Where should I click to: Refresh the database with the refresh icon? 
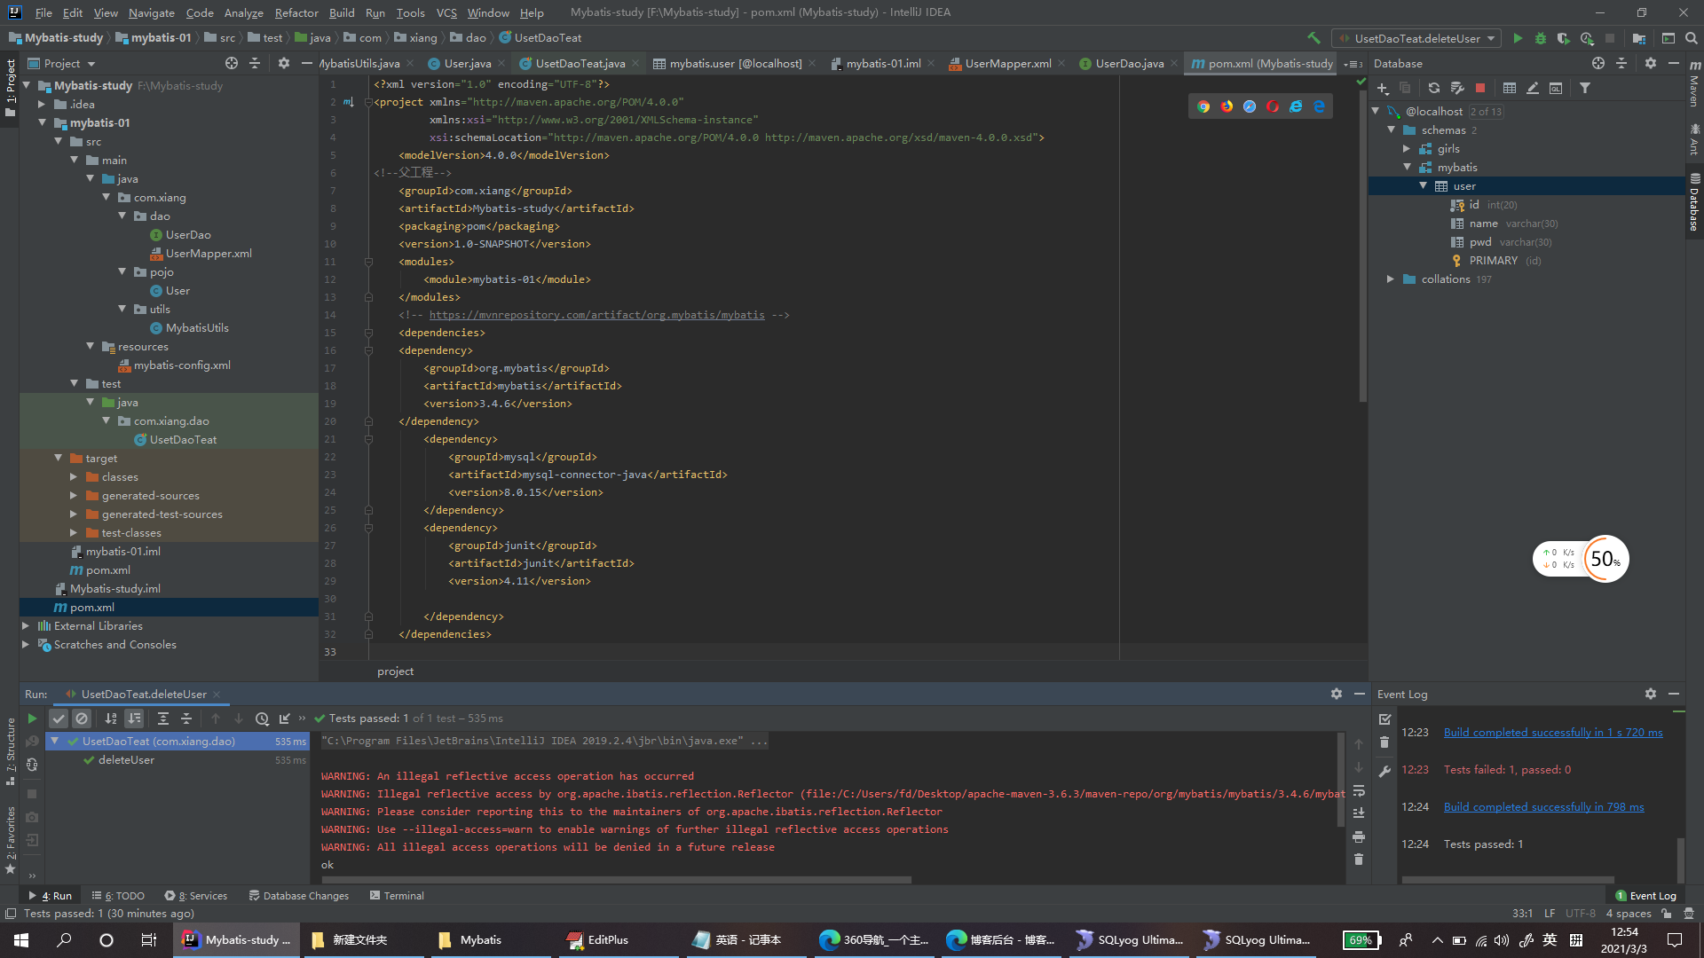tap(1433, 88)
